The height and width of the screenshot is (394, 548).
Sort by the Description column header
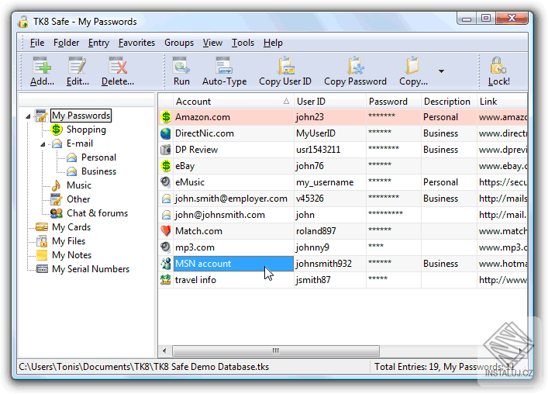449,102
